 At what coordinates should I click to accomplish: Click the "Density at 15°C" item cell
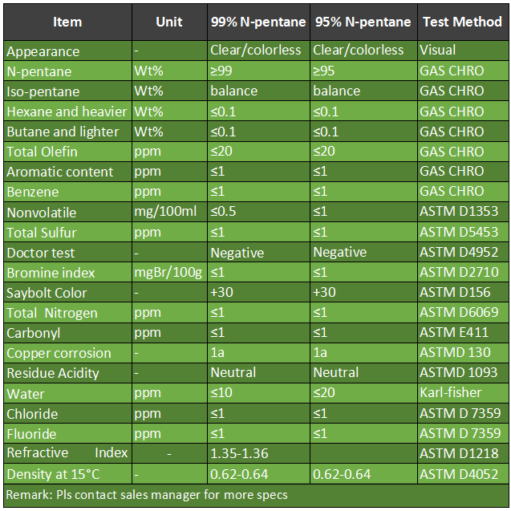coord(55,474)
